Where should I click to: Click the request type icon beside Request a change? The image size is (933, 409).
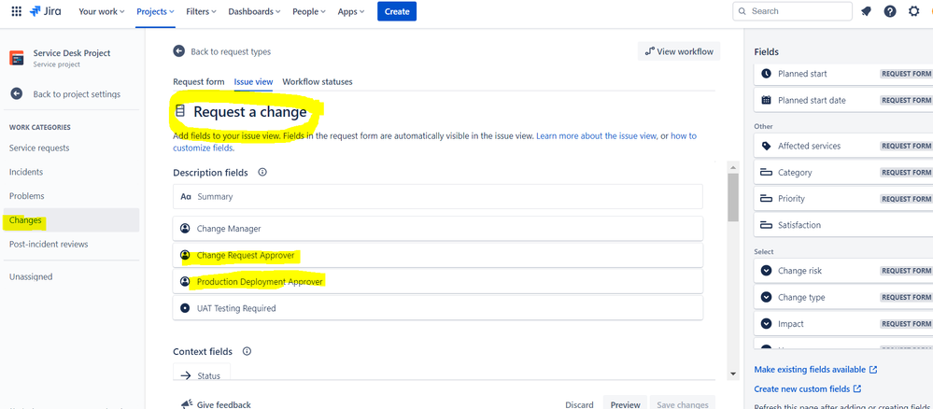[179, 111]
